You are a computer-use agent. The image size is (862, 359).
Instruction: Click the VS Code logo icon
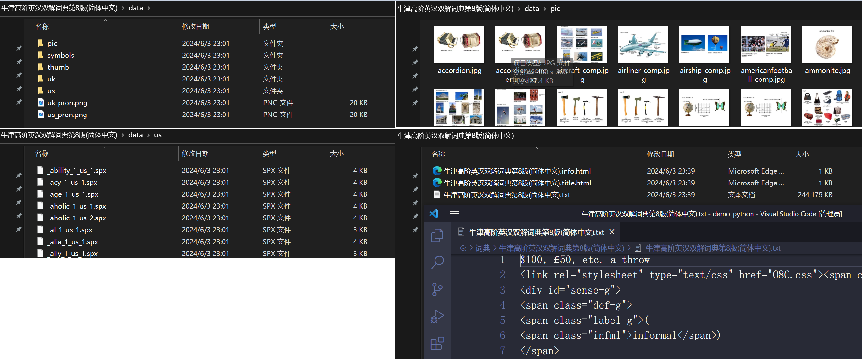pyautogui.click(x=434, y=214)
